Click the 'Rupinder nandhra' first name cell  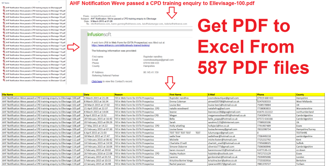[180, 98]
